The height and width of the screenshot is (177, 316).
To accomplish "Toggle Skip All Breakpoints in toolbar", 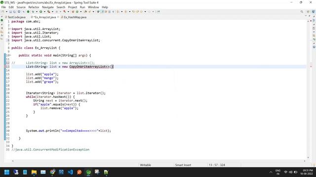I will pos(23,12).
